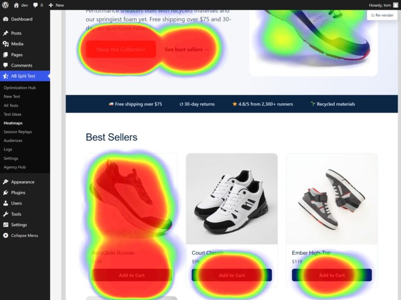The height and width of the screenshot is (300, 401).
Task: Open the comments bubble in admin bar
Action: click(x=36, y=5)
